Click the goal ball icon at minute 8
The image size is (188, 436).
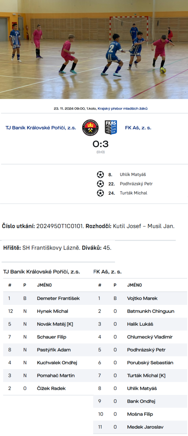[100, 174]
